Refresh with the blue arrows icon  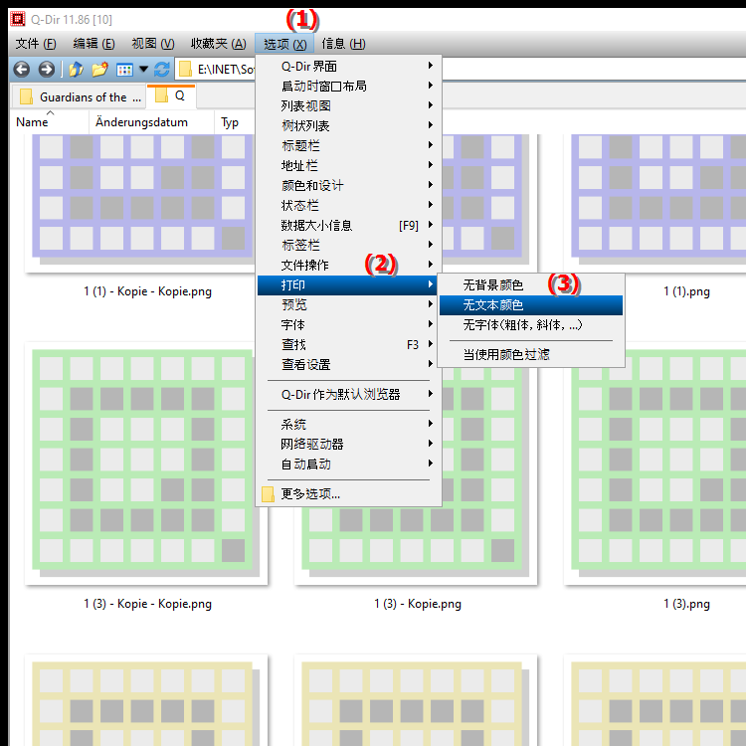(x=162, y=70)
